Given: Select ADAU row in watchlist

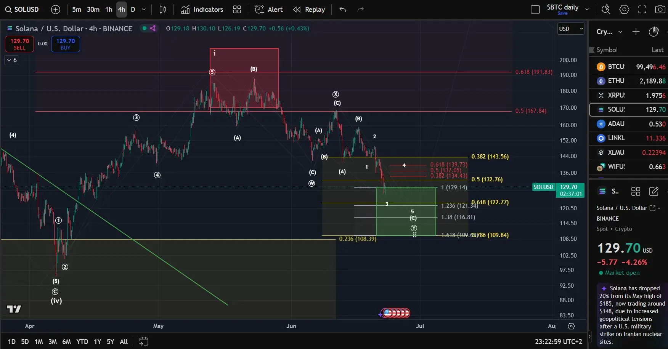Looking at the screenshot, I should point(629,124).
